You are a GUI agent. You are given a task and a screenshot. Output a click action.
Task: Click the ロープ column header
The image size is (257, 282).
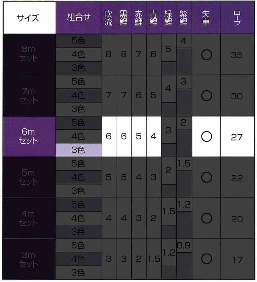(x=237, y=18)
